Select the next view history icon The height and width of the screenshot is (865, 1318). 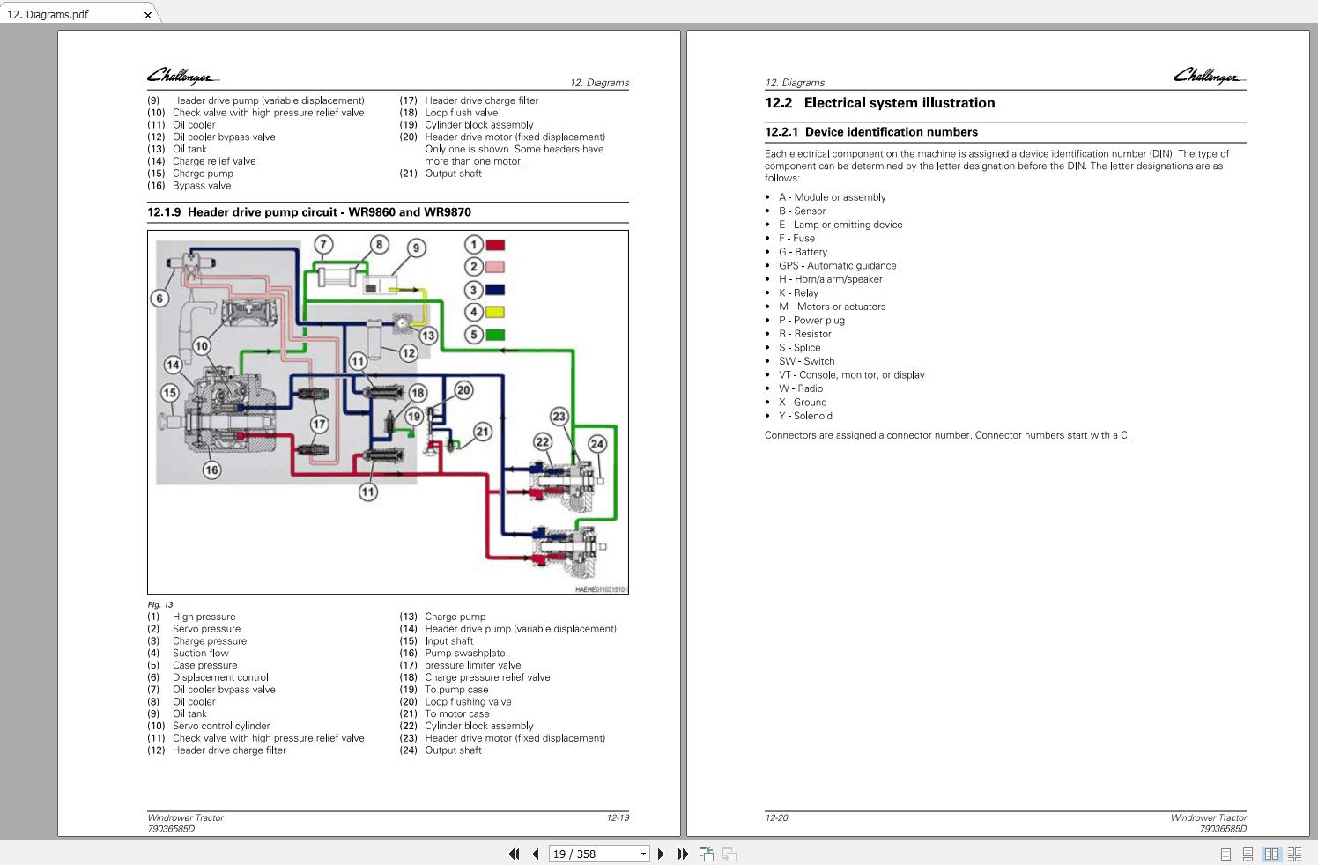pos(729,854)
